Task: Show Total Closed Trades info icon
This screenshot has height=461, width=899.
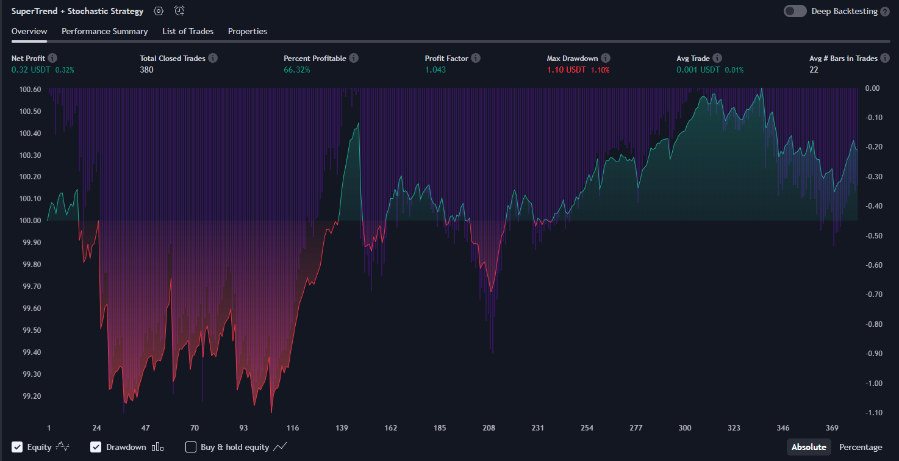Action: pos(212,58)
